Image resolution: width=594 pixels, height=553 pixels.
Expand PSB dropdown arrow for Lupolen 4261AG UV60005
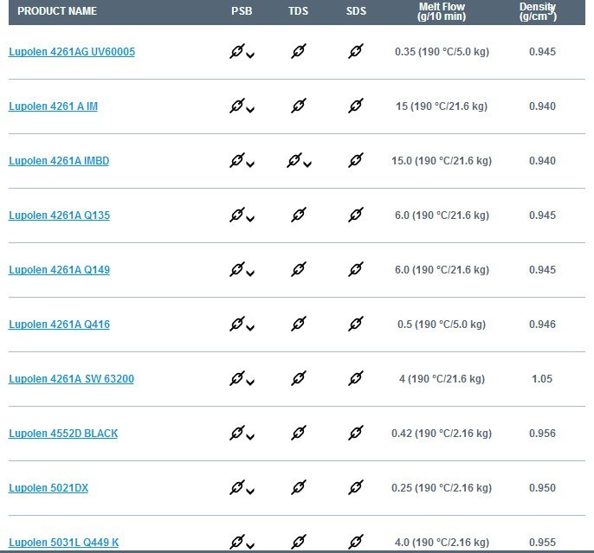click(250, 55)
